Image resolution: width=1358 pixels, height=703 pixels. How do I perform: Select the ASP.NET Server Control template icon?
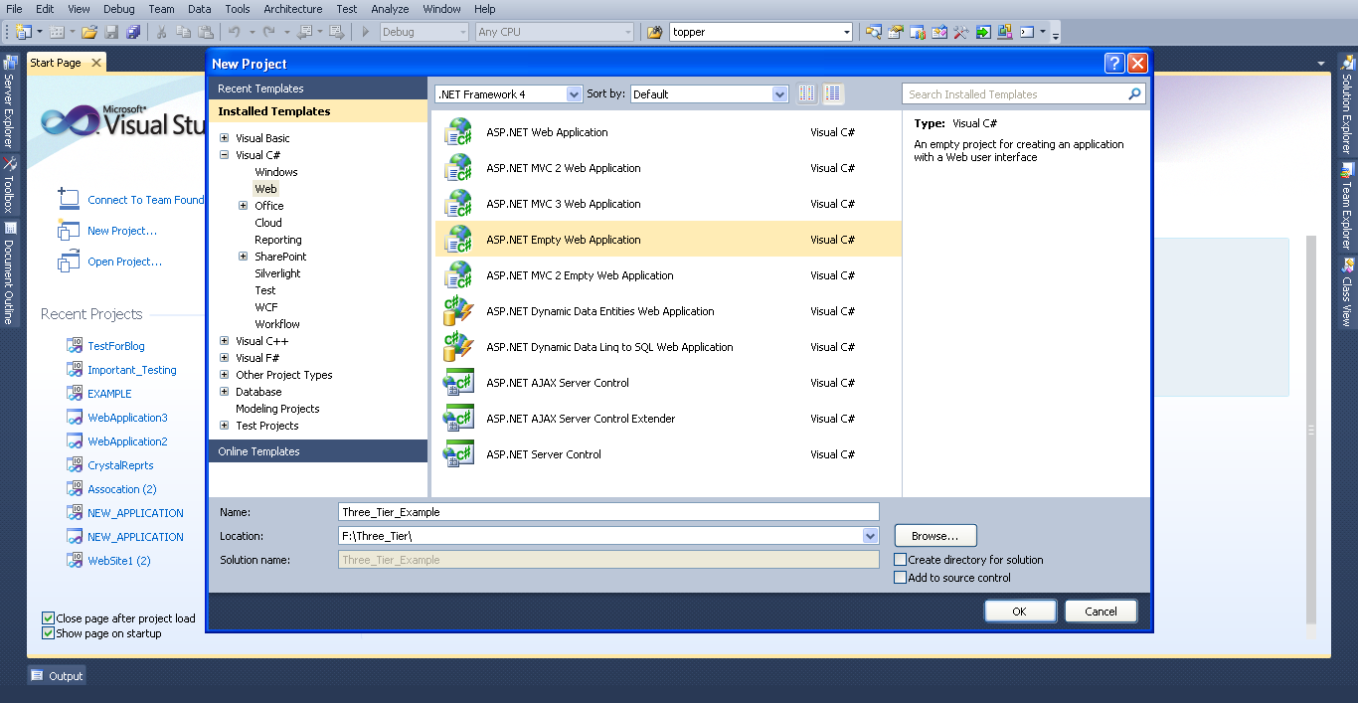tap(459, 454)
